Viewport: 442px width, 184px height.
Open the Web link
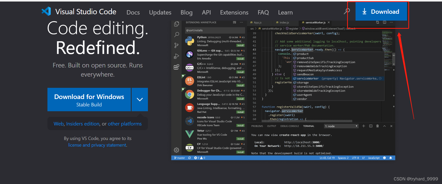pos(58,124)
